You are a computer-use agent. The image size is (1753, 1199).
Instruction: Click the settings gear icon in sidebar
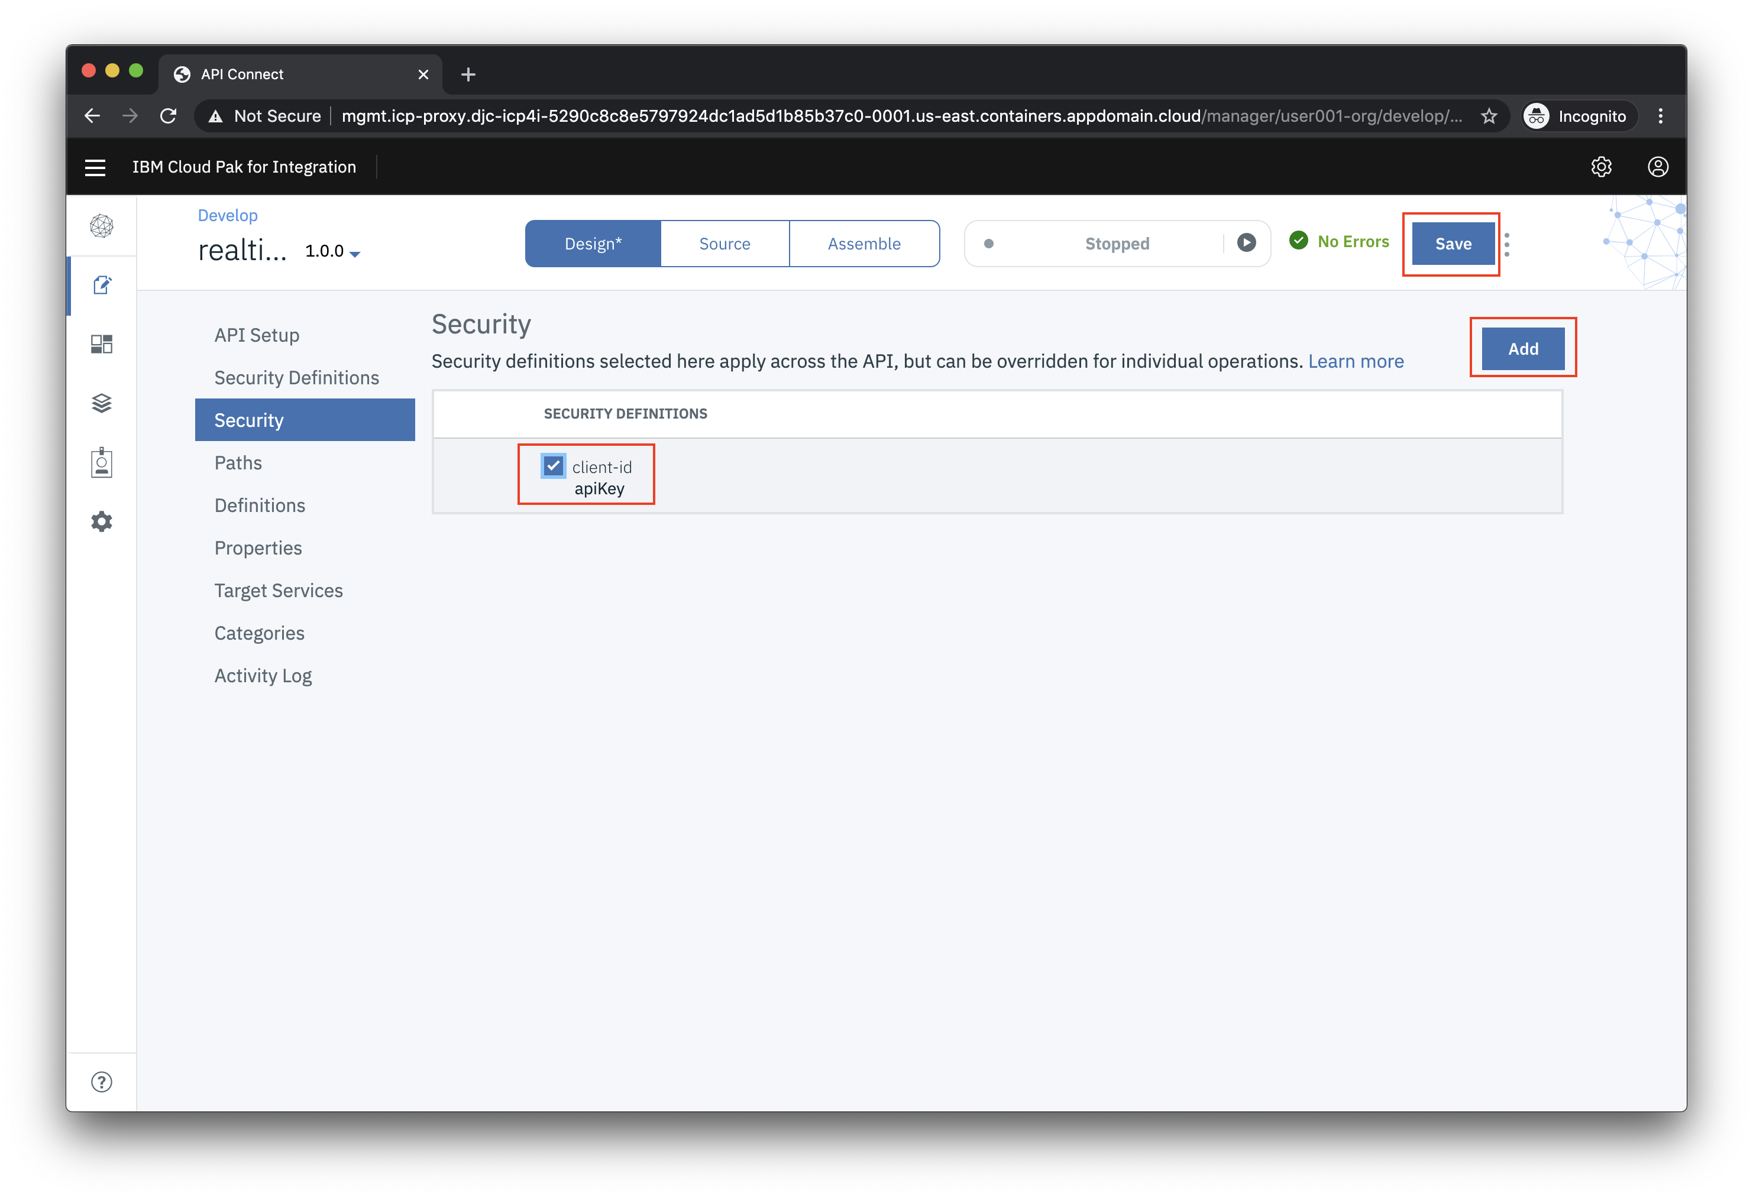(x=102, y=521)
